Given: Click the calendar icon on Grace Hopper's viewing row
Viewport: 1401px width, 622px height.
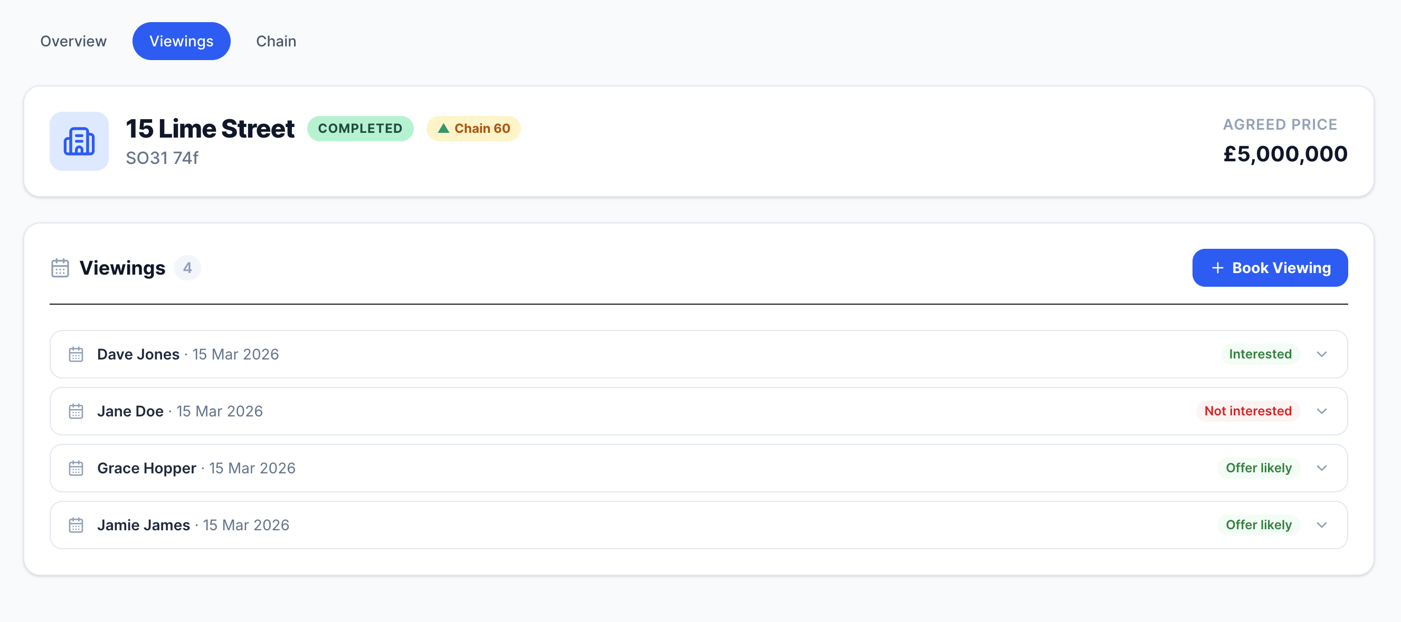Looking at the screenshot, I should (x=76, y=468).
